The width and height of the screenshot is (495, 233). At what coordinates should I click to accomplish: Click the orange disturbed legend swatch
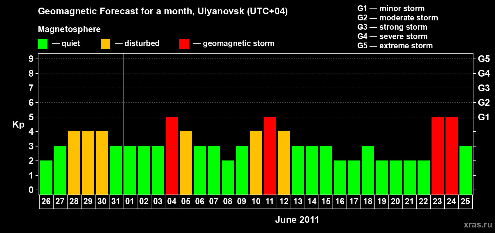(106, 44)
